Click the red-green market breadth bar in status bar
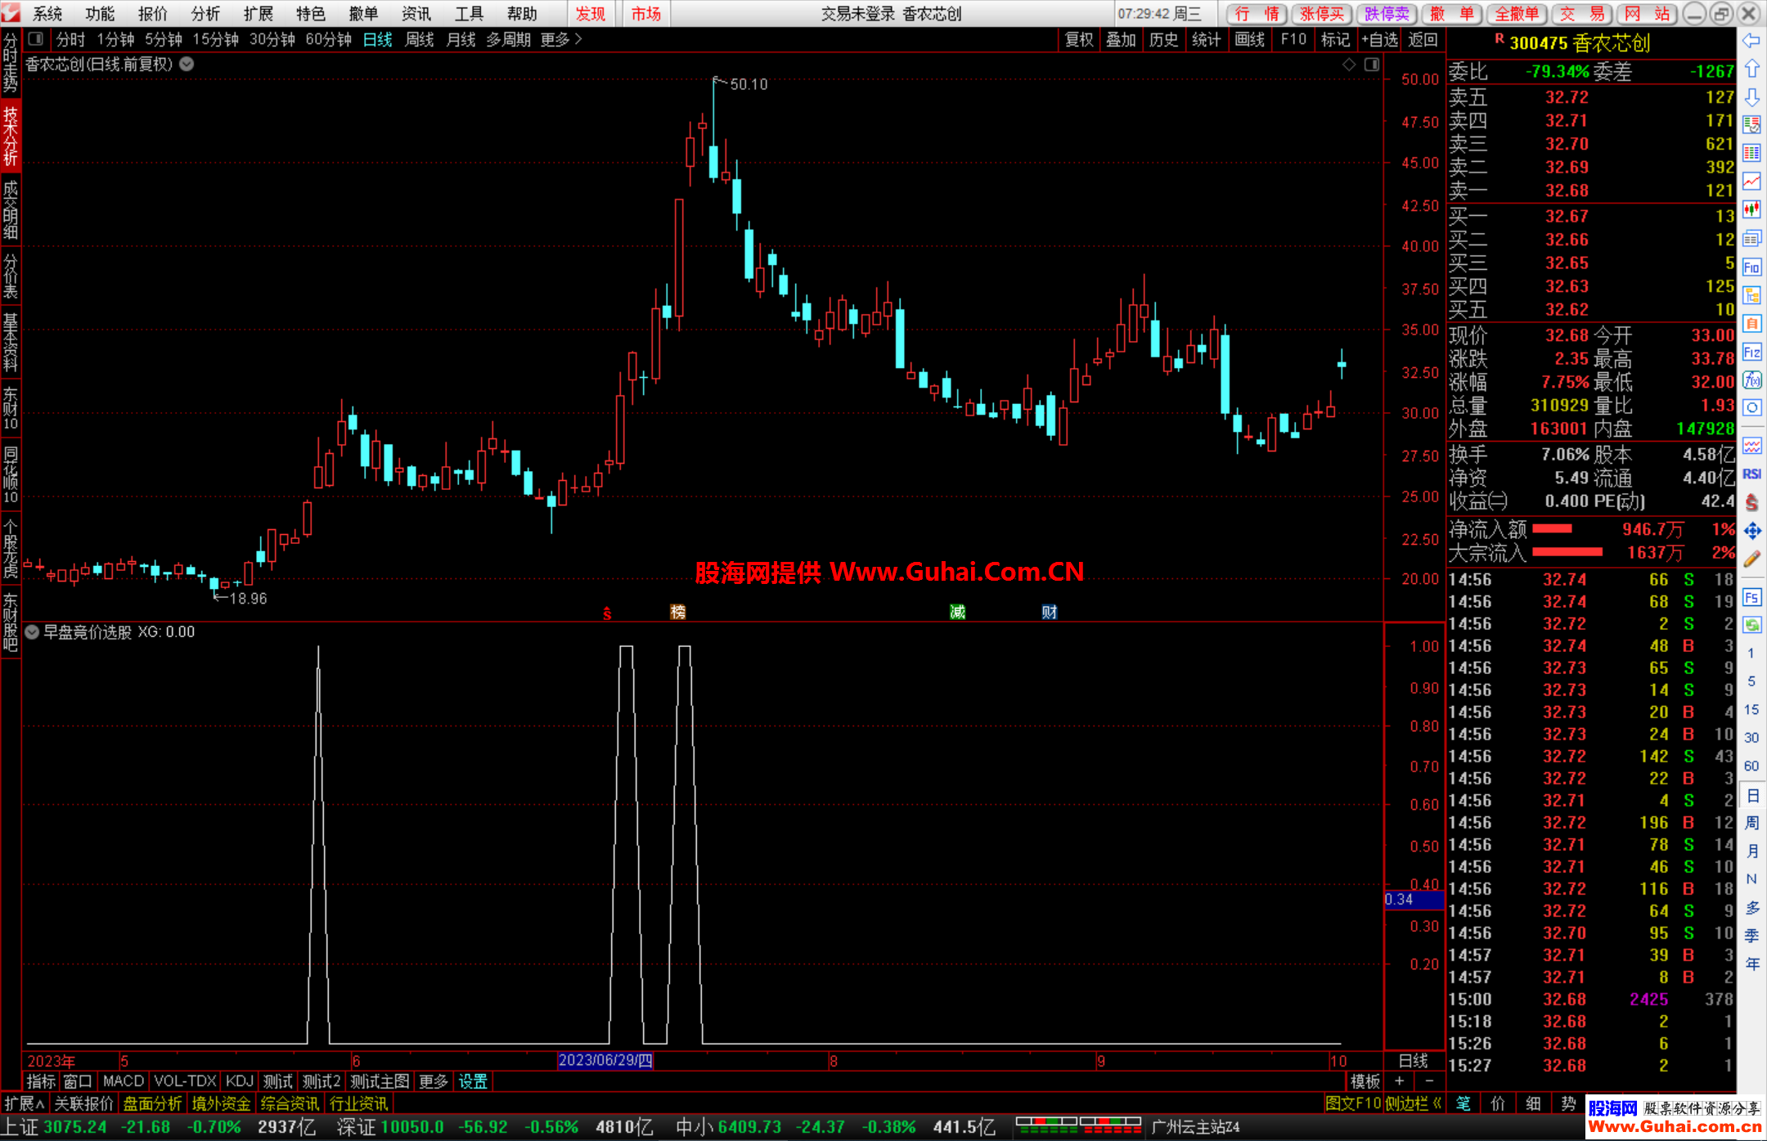 pos(1078,1126)
